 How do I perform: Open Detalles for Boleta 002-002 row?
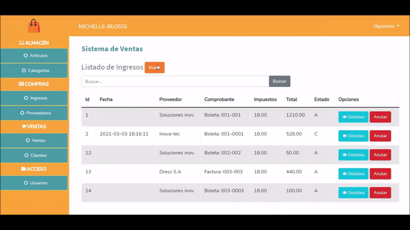coord(353,155)
